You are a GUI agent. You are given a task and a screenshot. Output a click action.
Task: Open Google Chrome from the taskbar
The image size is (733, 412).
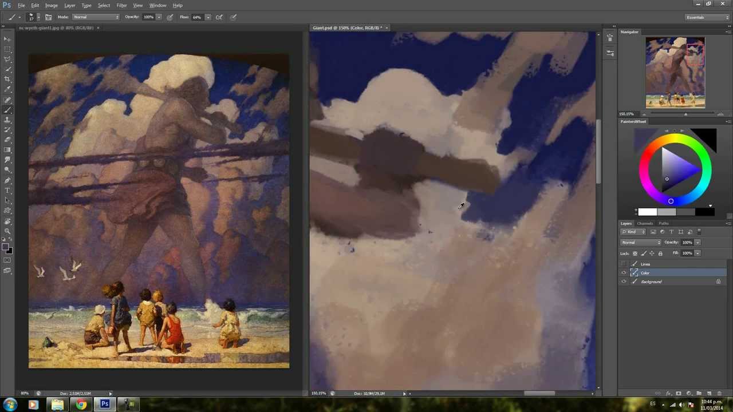pos(81,405)
